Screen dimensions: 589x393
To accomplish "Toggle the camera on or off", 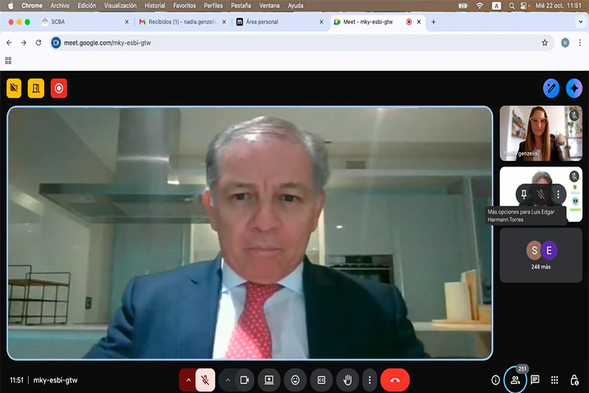I will pyautogui.click(x=244, y=380).
